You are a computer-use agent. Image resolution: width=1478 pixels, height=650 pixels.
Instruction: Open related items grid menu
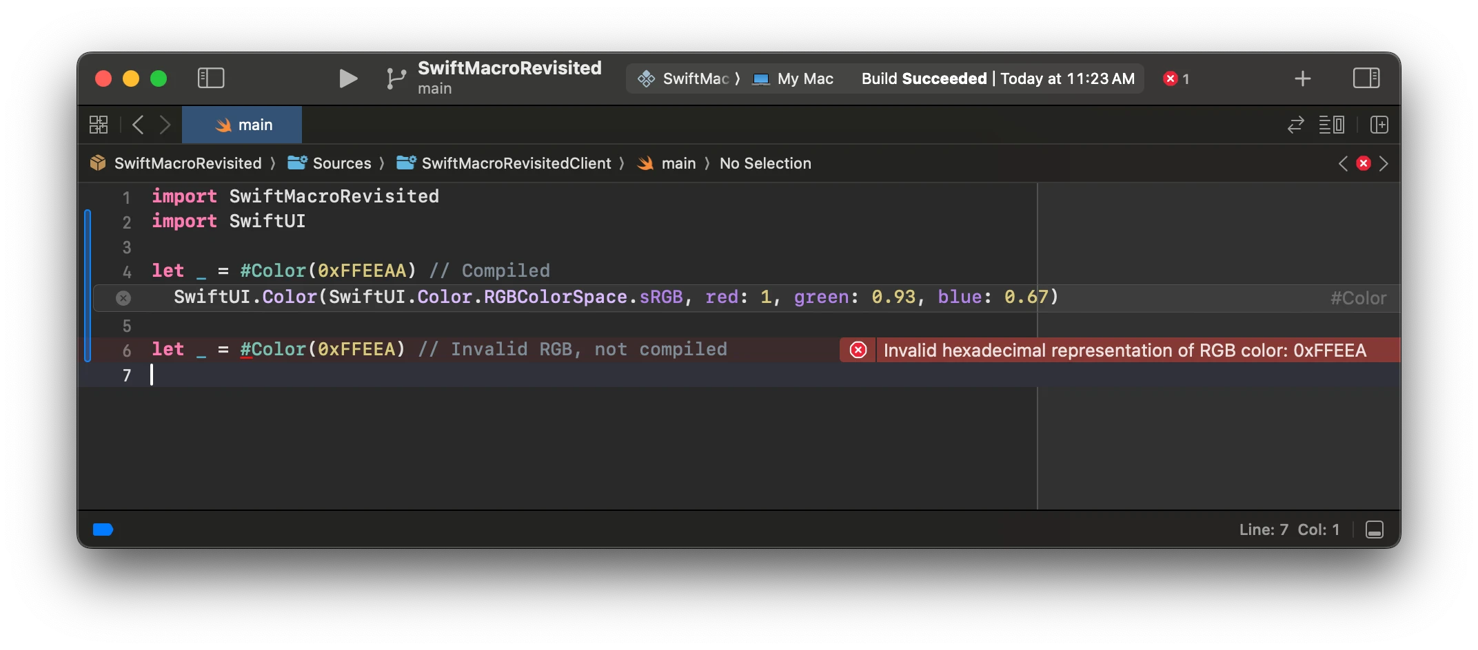click(99, 125)
